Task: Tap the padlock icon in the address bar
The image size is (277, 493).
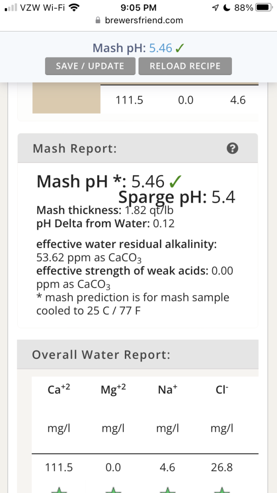Action: click(97, 21)
